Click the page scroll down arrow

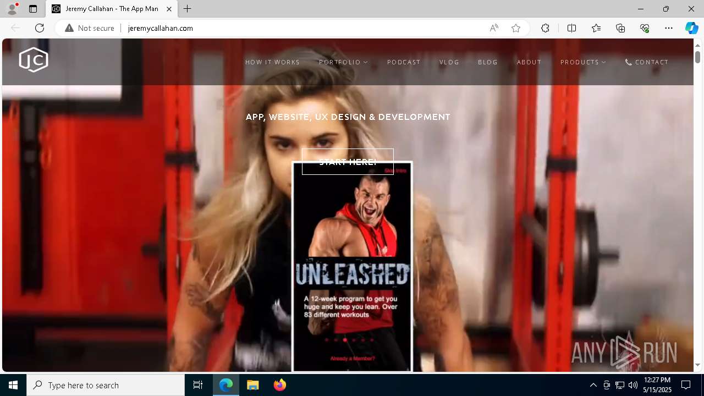click(x=697, y=365)
